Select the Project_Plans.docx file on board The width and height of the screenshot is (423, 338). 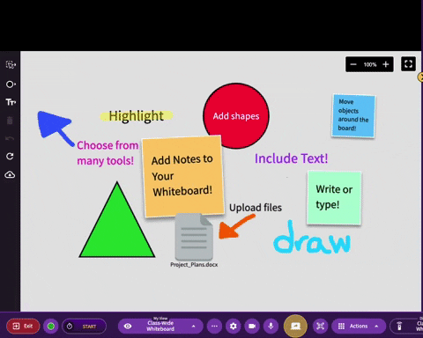coord(194,240)
